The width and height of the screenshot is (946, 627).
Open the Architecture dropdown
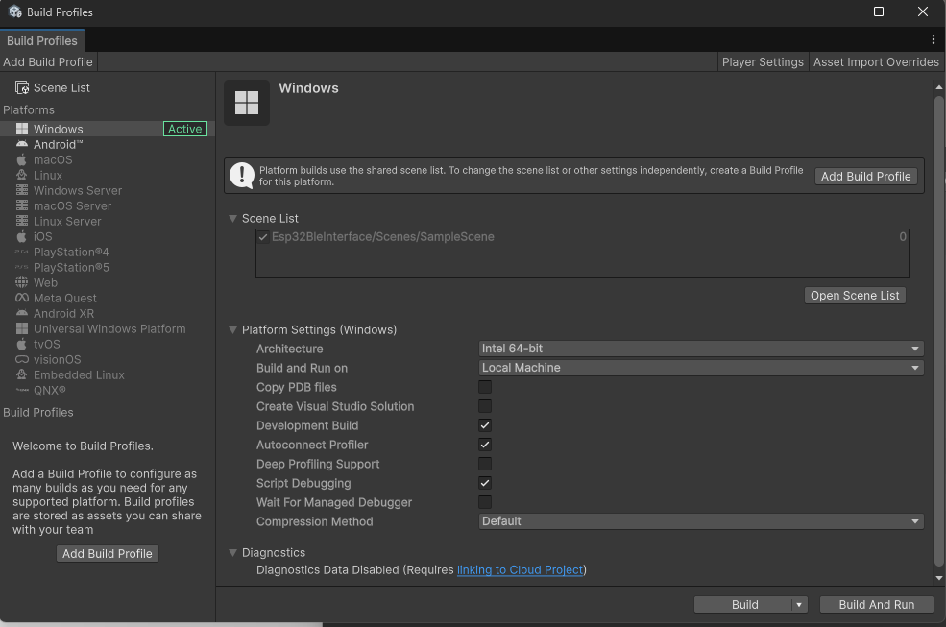(700, 349)
